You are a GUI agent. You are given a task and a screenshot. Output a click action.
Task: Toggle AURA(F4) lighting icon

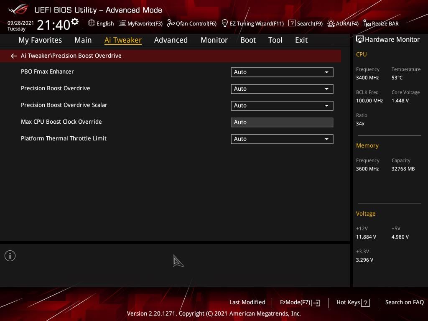tap(331, 23)
